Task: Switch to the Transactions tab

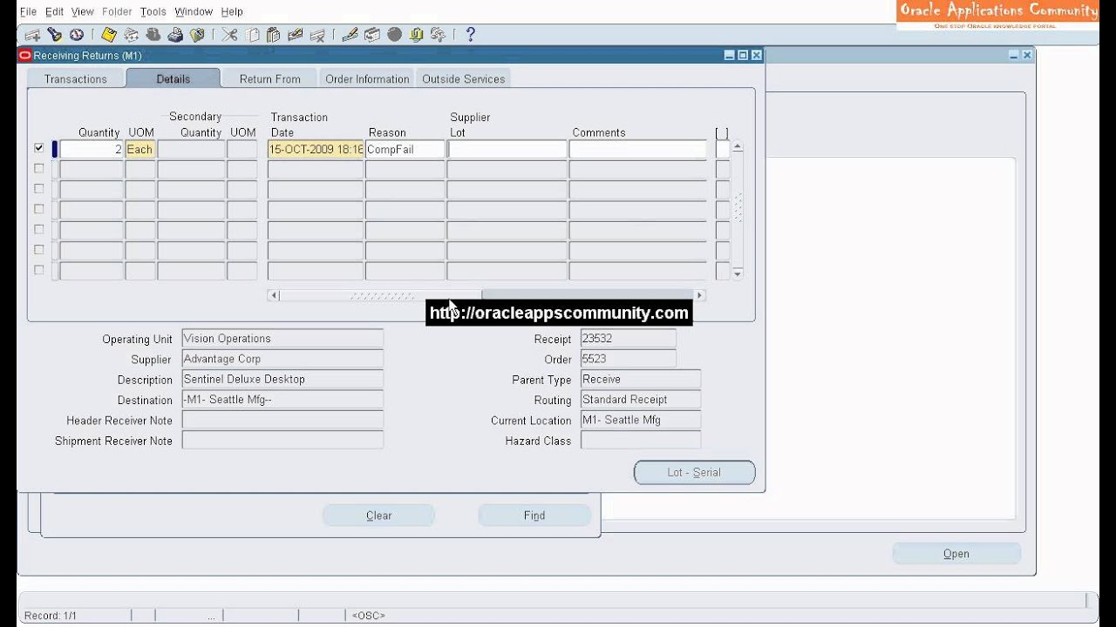Action: pos(75,78)
